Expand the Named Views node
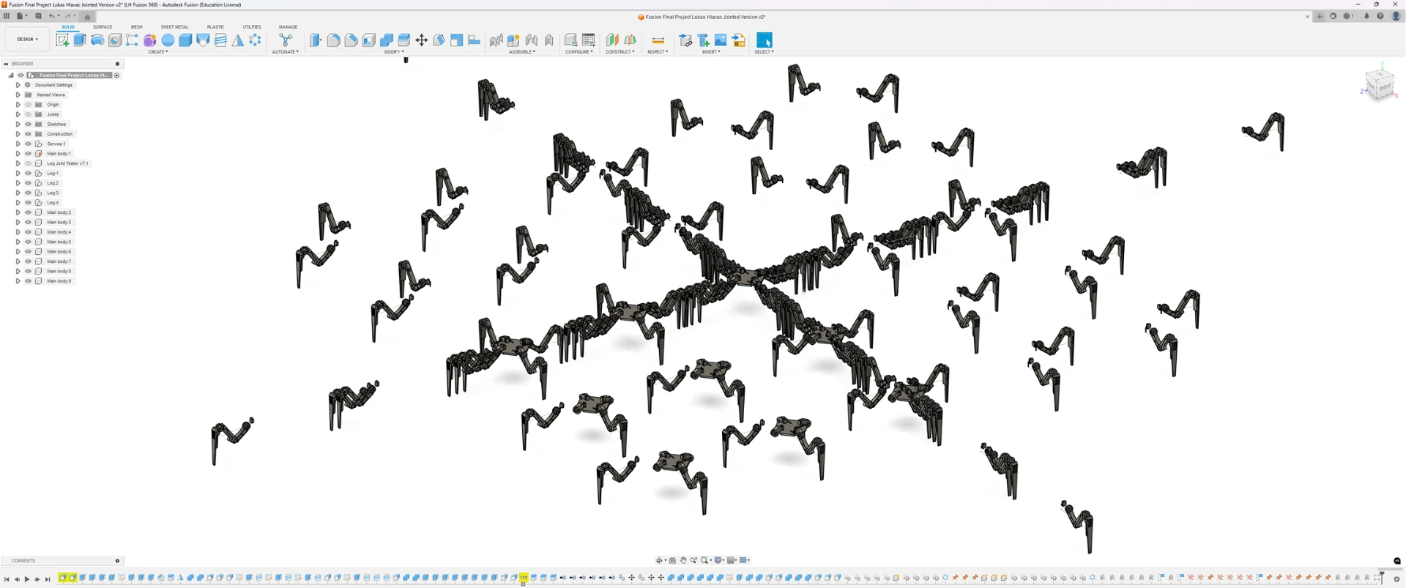This screenshot has height=588, width=1406. [x=18, y=94]
